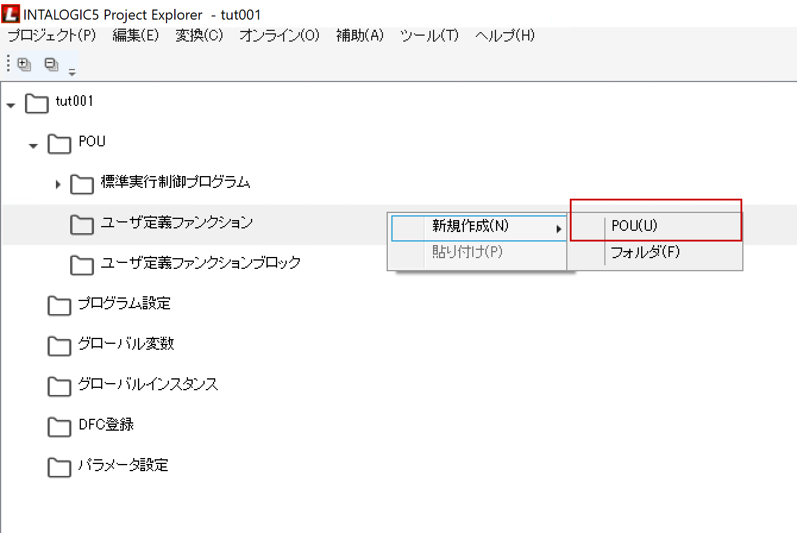The width and height of the screenshot is (797, 533).
Task: Open the toolbar overflow options arrow
Action: coord(72,73)
